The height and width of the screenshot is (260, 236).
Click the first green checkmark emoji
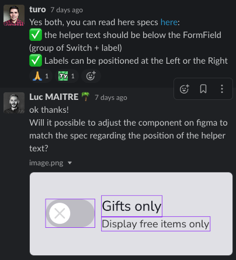point(36,34)
